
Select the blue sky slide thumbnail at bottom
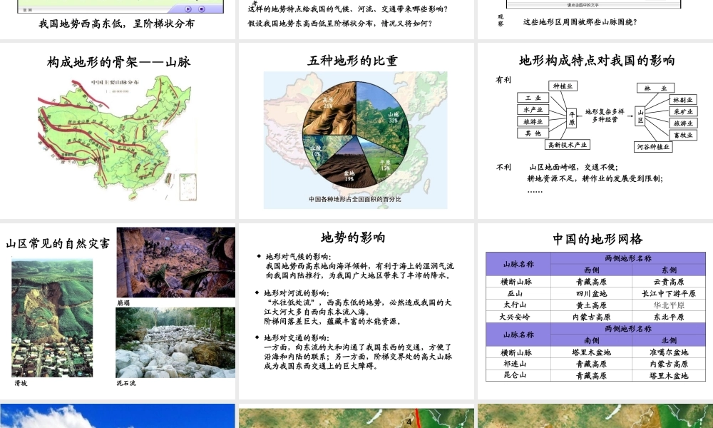coord(118,416)
